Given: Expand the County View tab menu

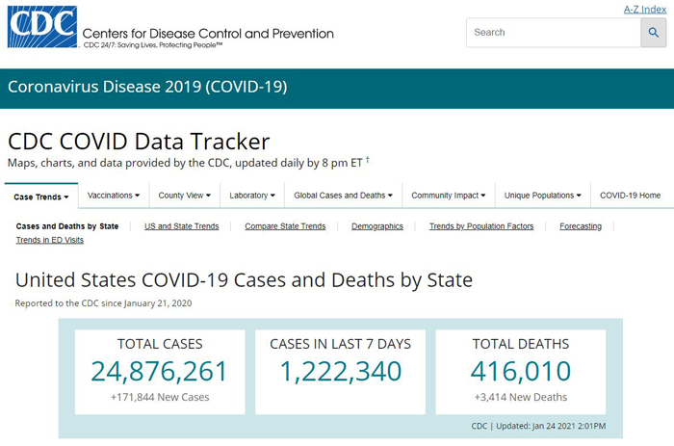Looking at the screenshot, I should pyautogui.click(x=185, y=196).
